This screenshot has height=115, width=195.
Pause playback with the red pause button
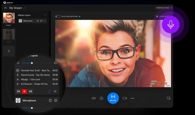(x=24, y=91)
